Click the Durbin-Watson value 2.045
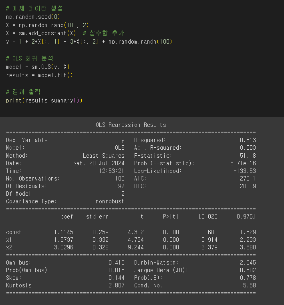 (248, 263)
